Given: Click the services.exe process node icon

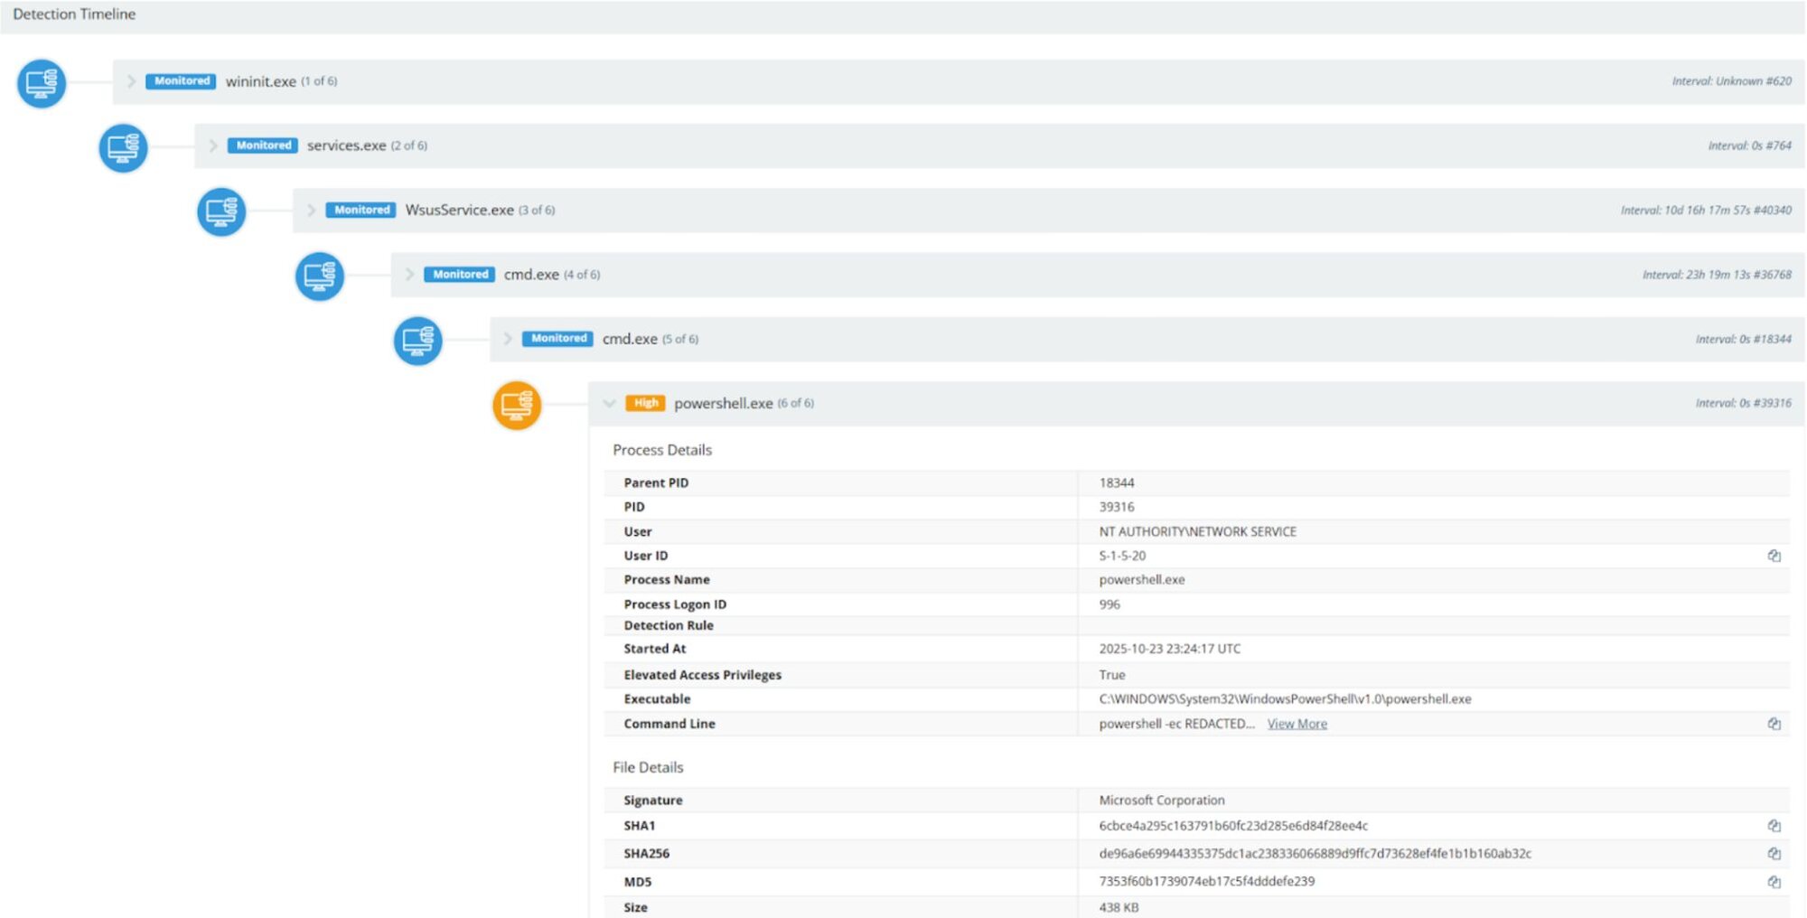Looking at the screenshot, I should pyautogui.click(x=123, y=147).
